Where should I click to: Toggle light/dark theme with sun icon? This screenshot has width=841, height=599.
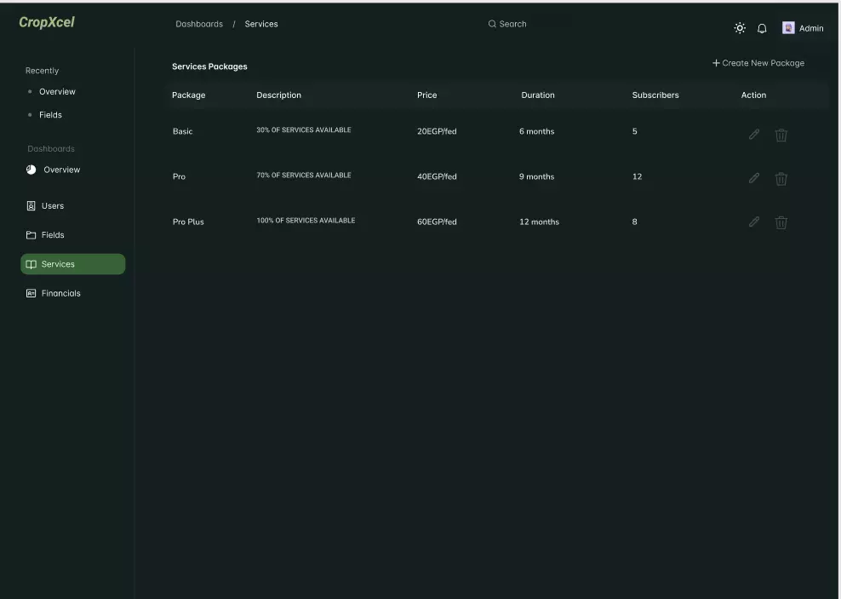(x=740, y=28)
